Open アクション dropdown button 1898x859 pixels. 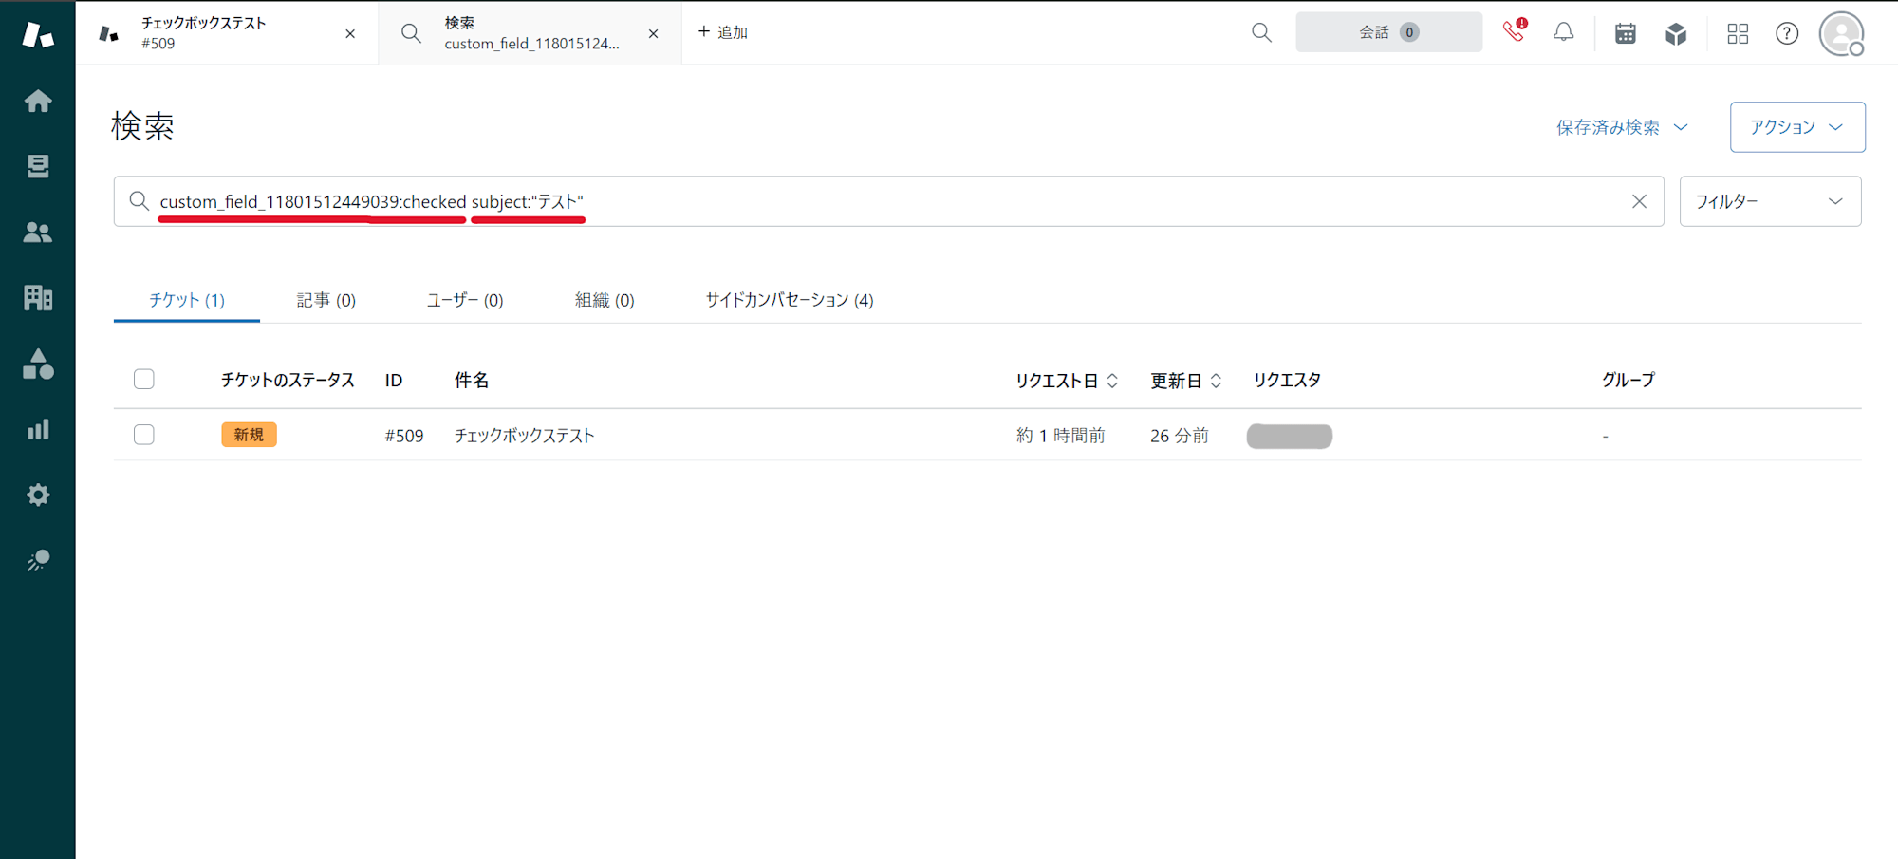1797,127
